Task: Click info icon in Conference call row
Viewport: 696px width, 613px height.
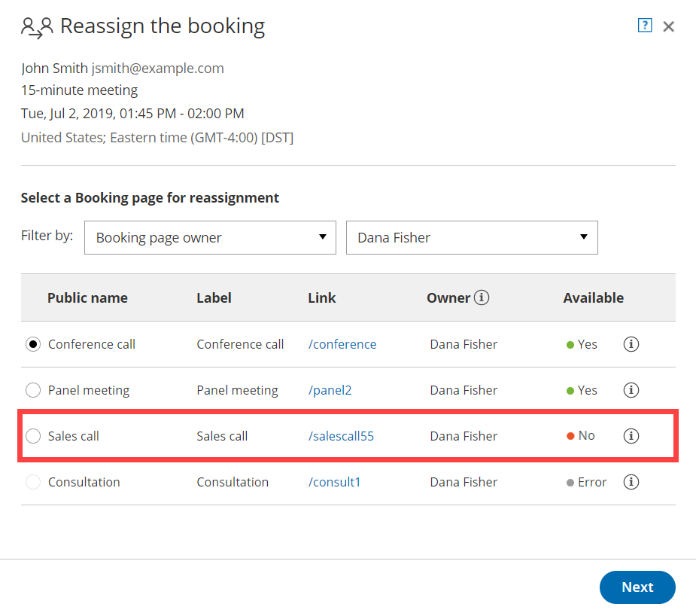Action: pos(631,344)
